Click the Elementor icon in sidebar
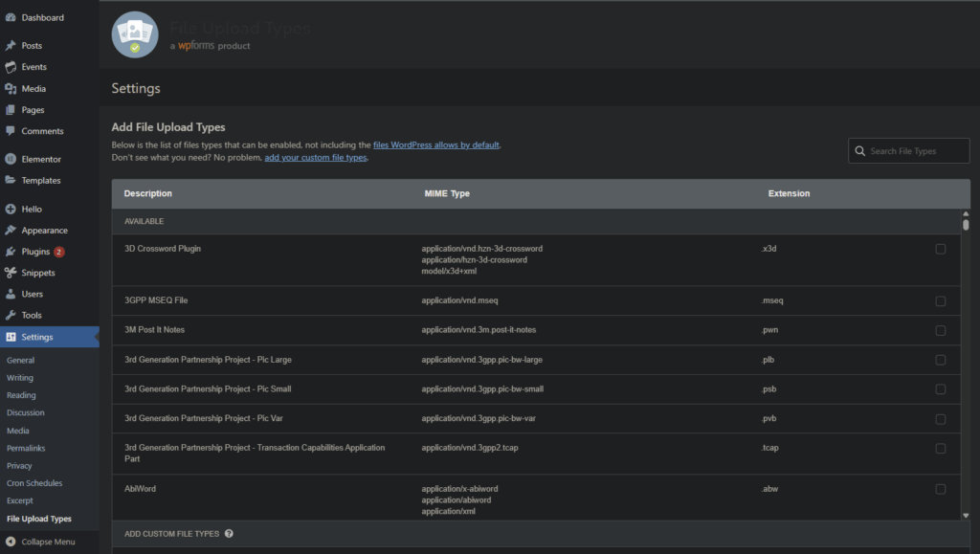The image size is (980, 554). pyautogui.click(x=11, y=159)
